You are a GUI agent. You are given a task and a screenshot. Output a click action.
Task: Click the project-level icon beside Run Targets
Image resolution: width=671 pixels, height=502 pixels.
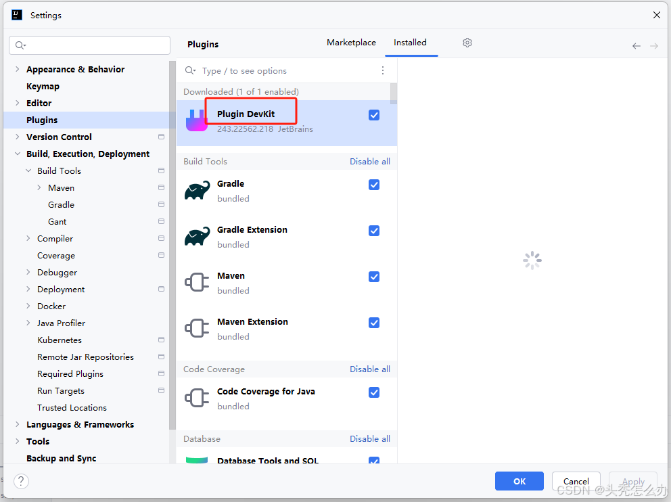click(x=162, y=390)
